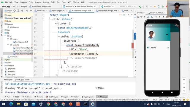Viewport: 190px width, 107px height.
Task: Run the app with green play button
Action: (140, 7)
